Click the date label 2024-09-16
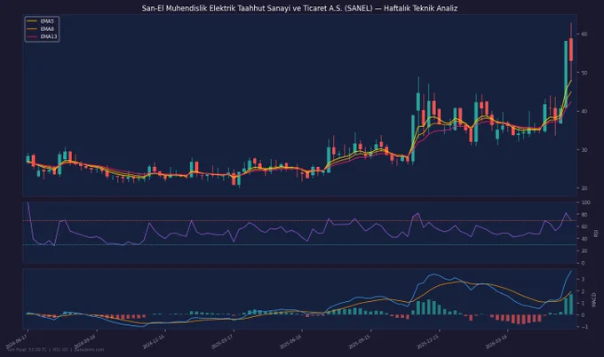Screen dimensions: 604x357 click(x=85, y=341)
